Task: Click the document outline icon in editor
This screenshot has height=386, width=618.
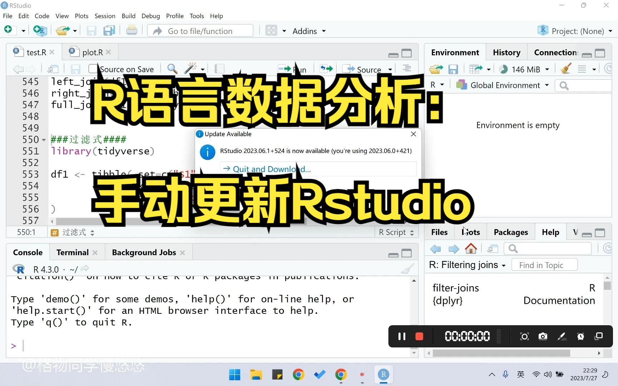Action: pyautogui.click(x=407, y=68)
